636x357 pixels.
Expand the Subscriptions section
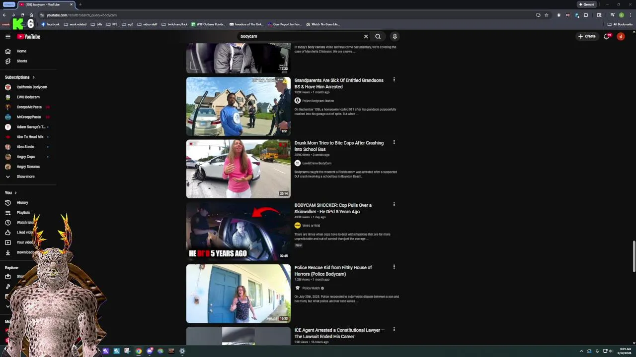tap(20, 77)
